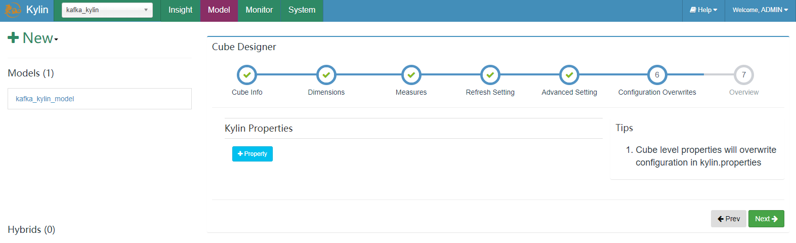Expand the Help menu
796x243 pixels.
[703, 10]
